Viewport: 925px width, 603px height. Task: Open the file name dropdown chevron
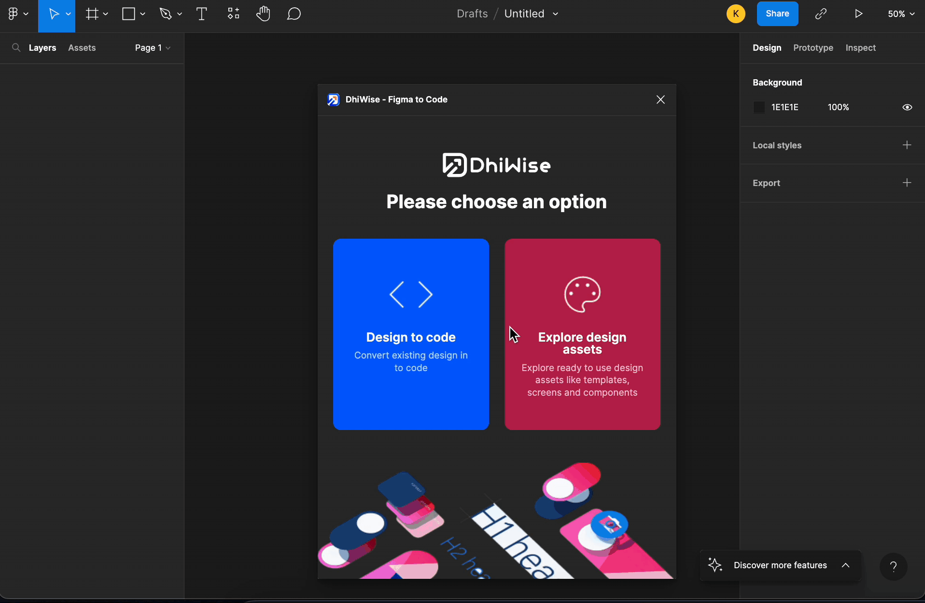coord(556,14)
